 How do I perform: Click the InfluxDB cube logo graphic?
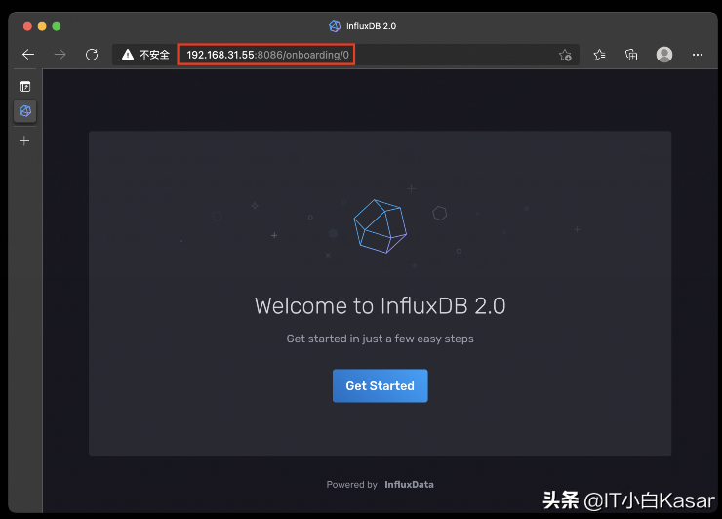pyautogui.click(x=380, y=226)
